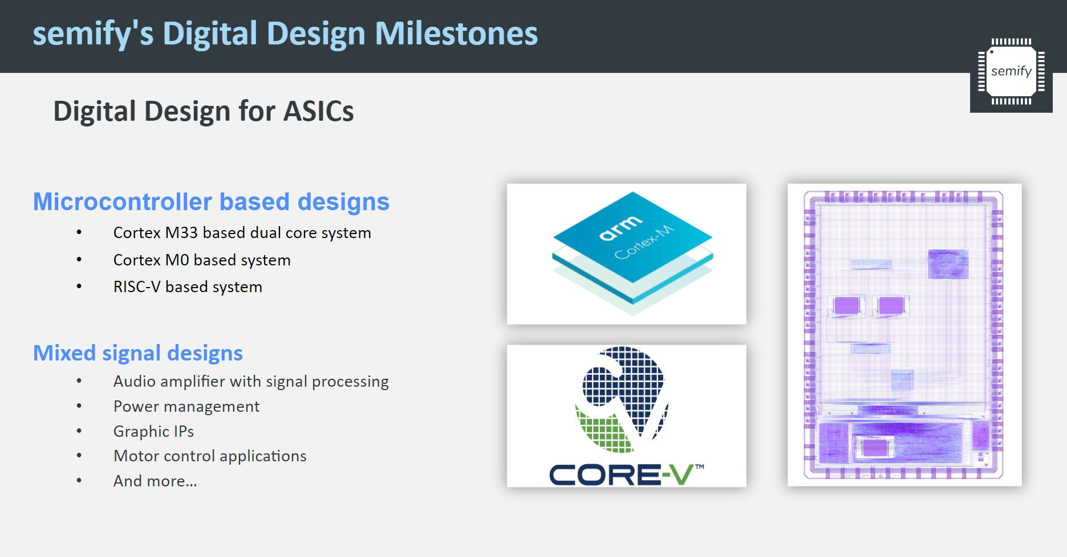Select 'Audio amplifier with signal processing' bullet
The height and width of the screenshot is (557, 1067).
251,382
